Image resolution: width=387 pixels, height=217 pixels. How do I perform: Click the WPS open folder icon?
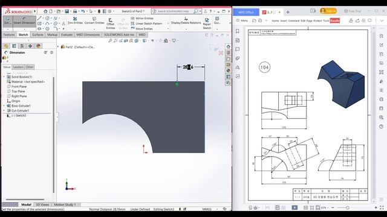click(x=254, y=20)
